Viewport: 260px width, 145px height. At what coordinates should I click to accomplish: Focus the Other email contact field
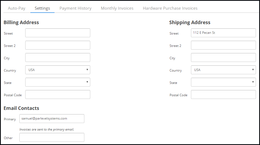click(x=52, y=137)
